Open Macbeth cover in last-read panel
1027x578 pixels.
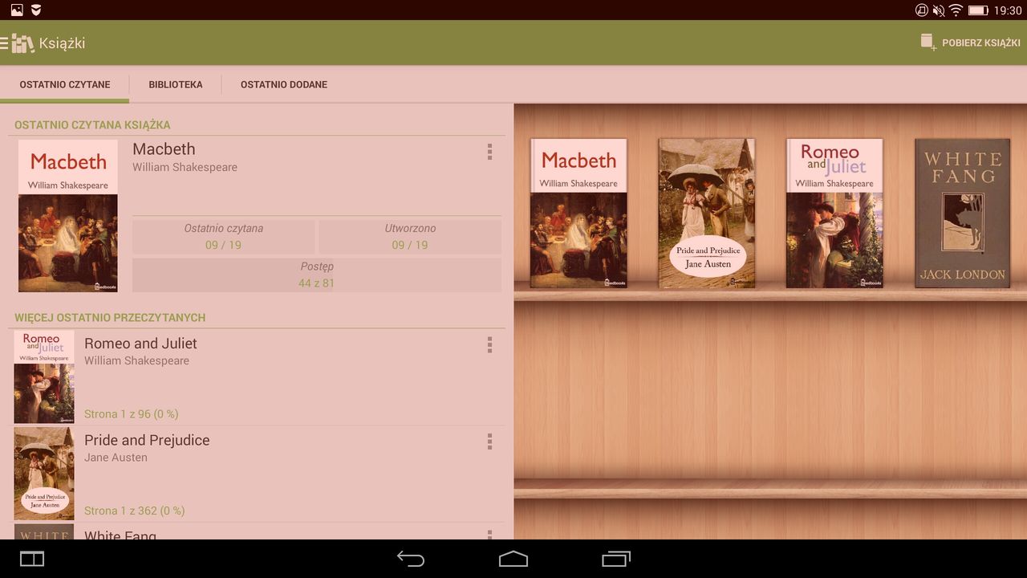coord(68,216)
